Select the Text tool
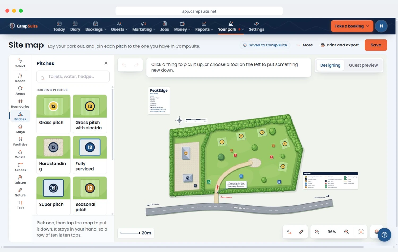This screenshot has height=252, width=398. pyautogui.click(x=20, y=205)
